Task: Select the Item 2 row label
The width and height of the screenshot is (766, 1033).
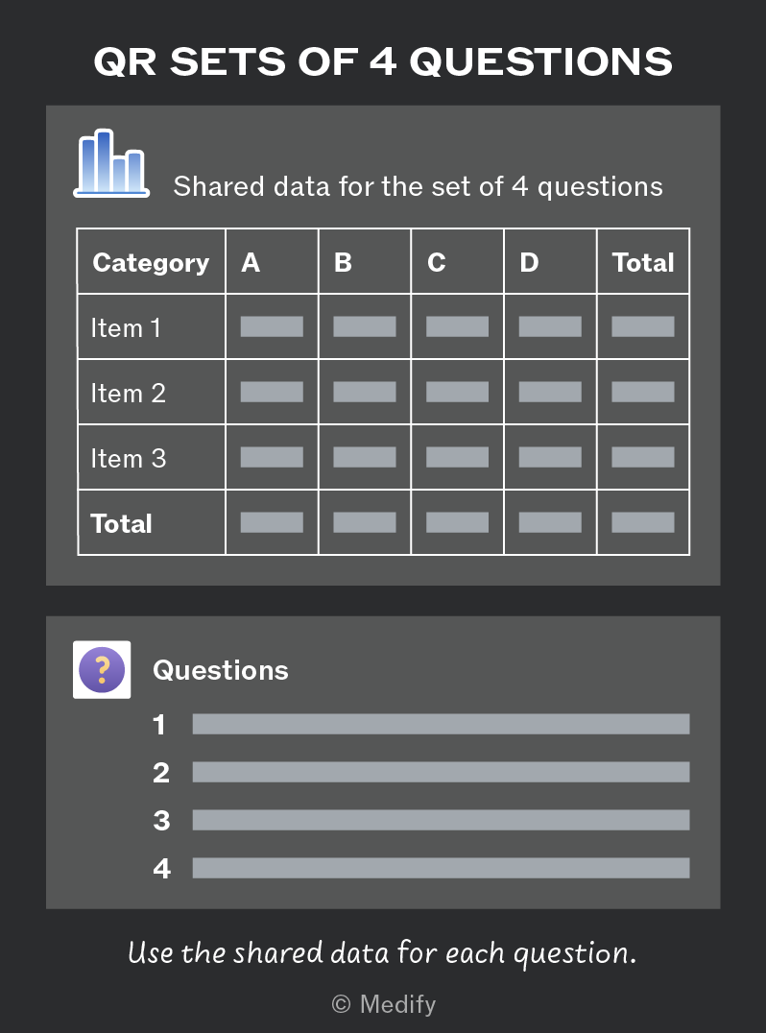Action: 128,393
